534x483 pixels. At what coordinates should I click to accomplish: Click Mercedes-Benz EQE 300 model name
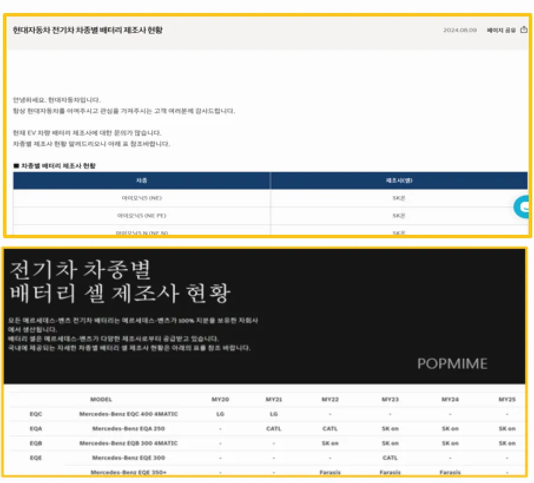pos(128,458)
